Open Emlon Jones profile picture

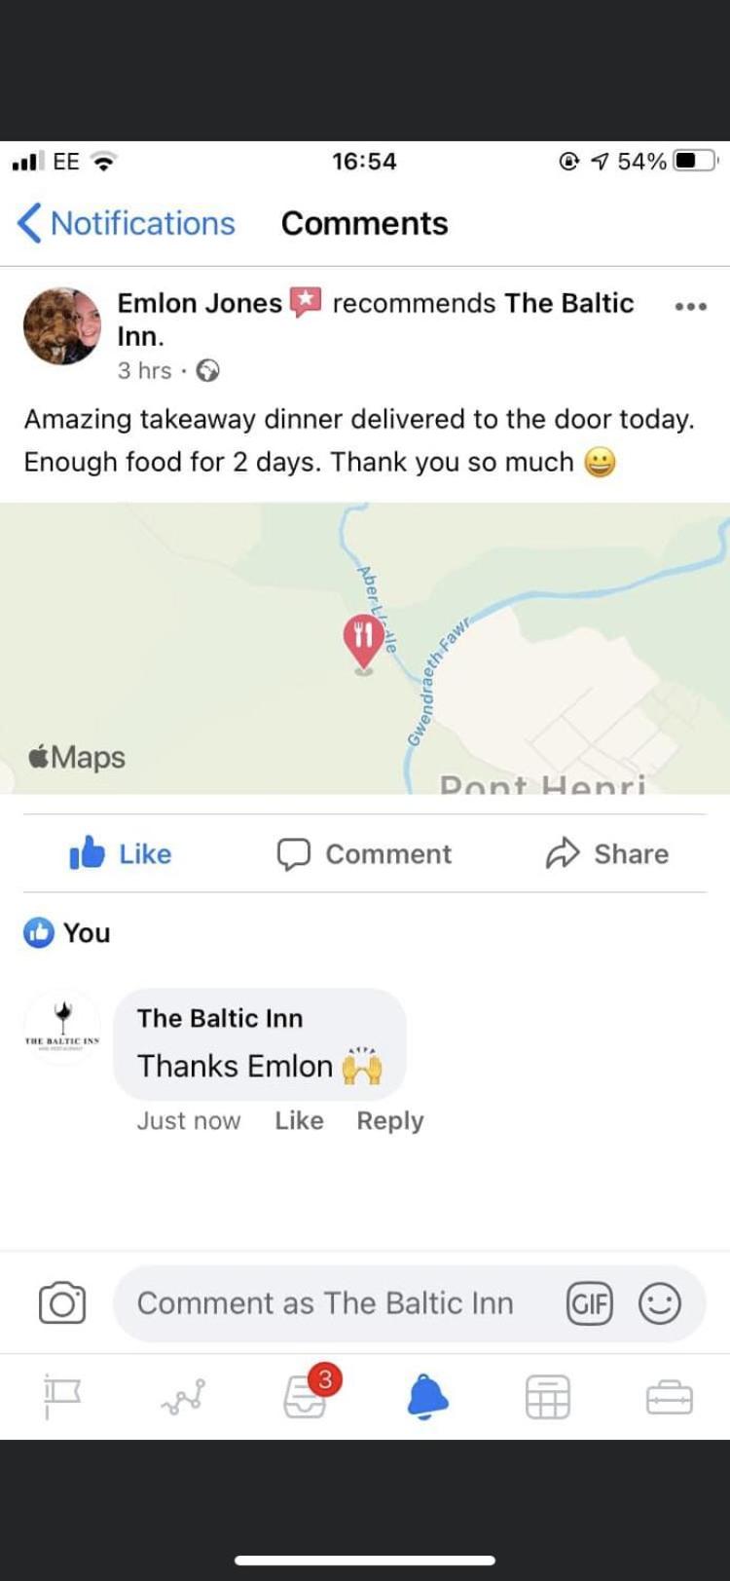(62, 326)
